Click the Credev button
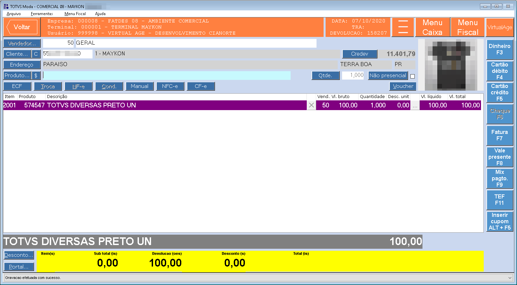This screenshot has width=517, height=285. point(360,54)
